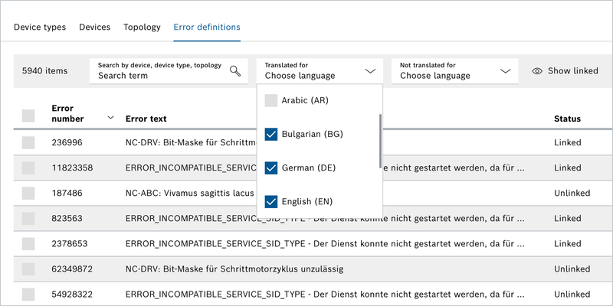The height and width of the screenshot is (306, 613).
Task: Go to the Topology tab
Action: (142, 28)
